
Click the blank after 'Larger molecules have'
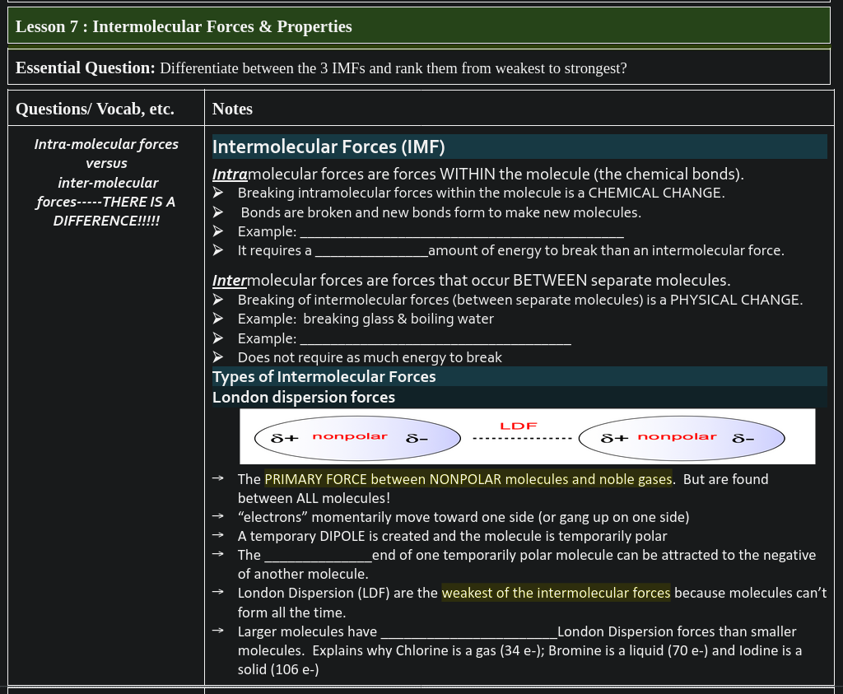pos(468,632)
